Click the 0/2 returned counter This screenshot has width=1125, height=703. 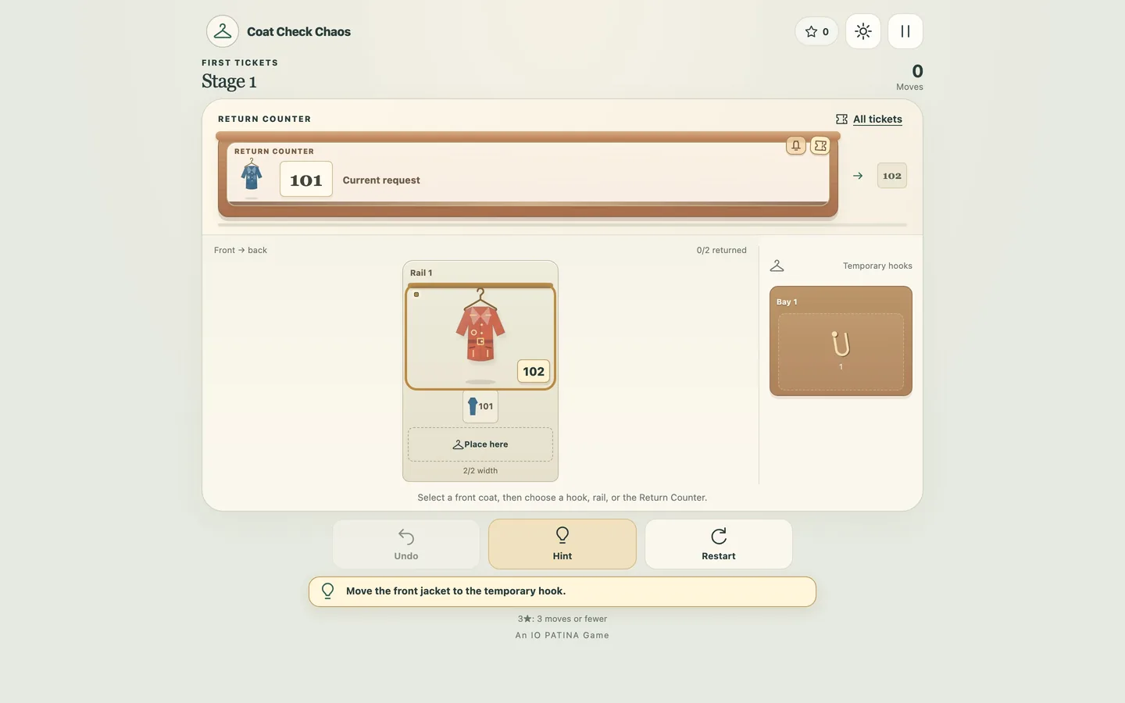(722, 250)
